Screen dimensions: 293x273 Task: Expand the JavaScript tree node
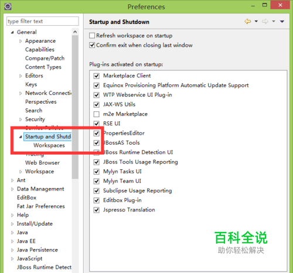pos(12,259)
